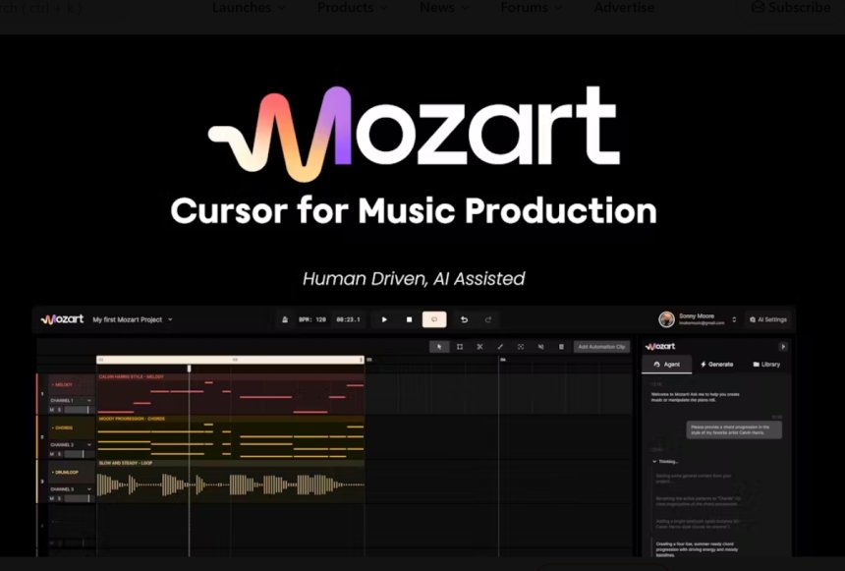Image resolution: width=845 pixels, height=571 pixels.
Task: Select the Drumloop track name label
Action: pos(65,473)
